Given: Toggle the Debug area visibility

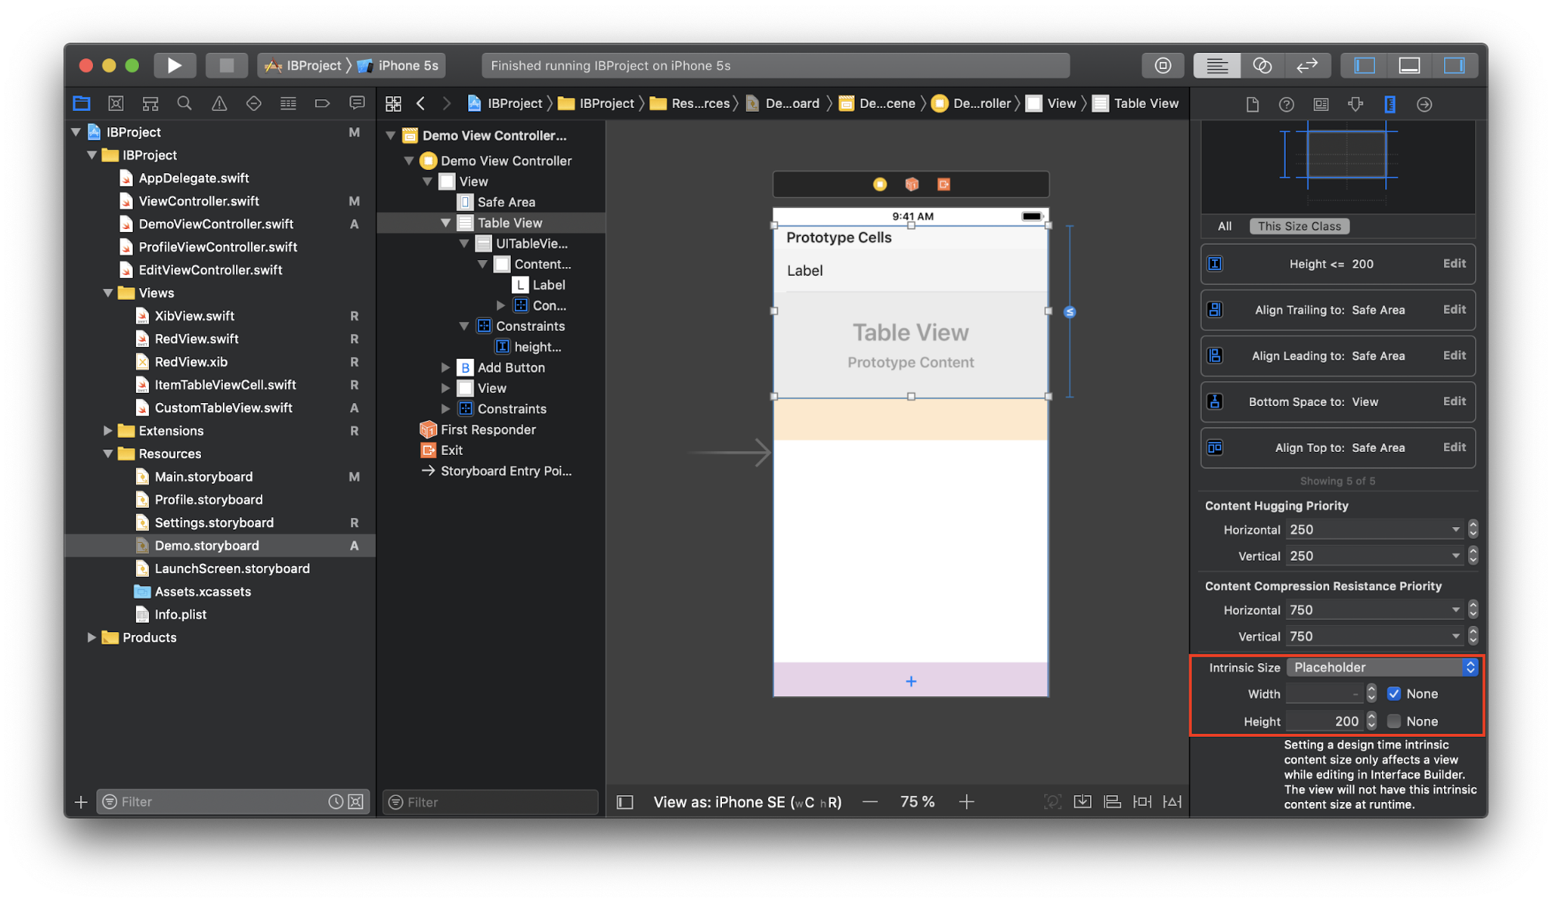Looking at the screenshot, I should tap(1410, 65).
